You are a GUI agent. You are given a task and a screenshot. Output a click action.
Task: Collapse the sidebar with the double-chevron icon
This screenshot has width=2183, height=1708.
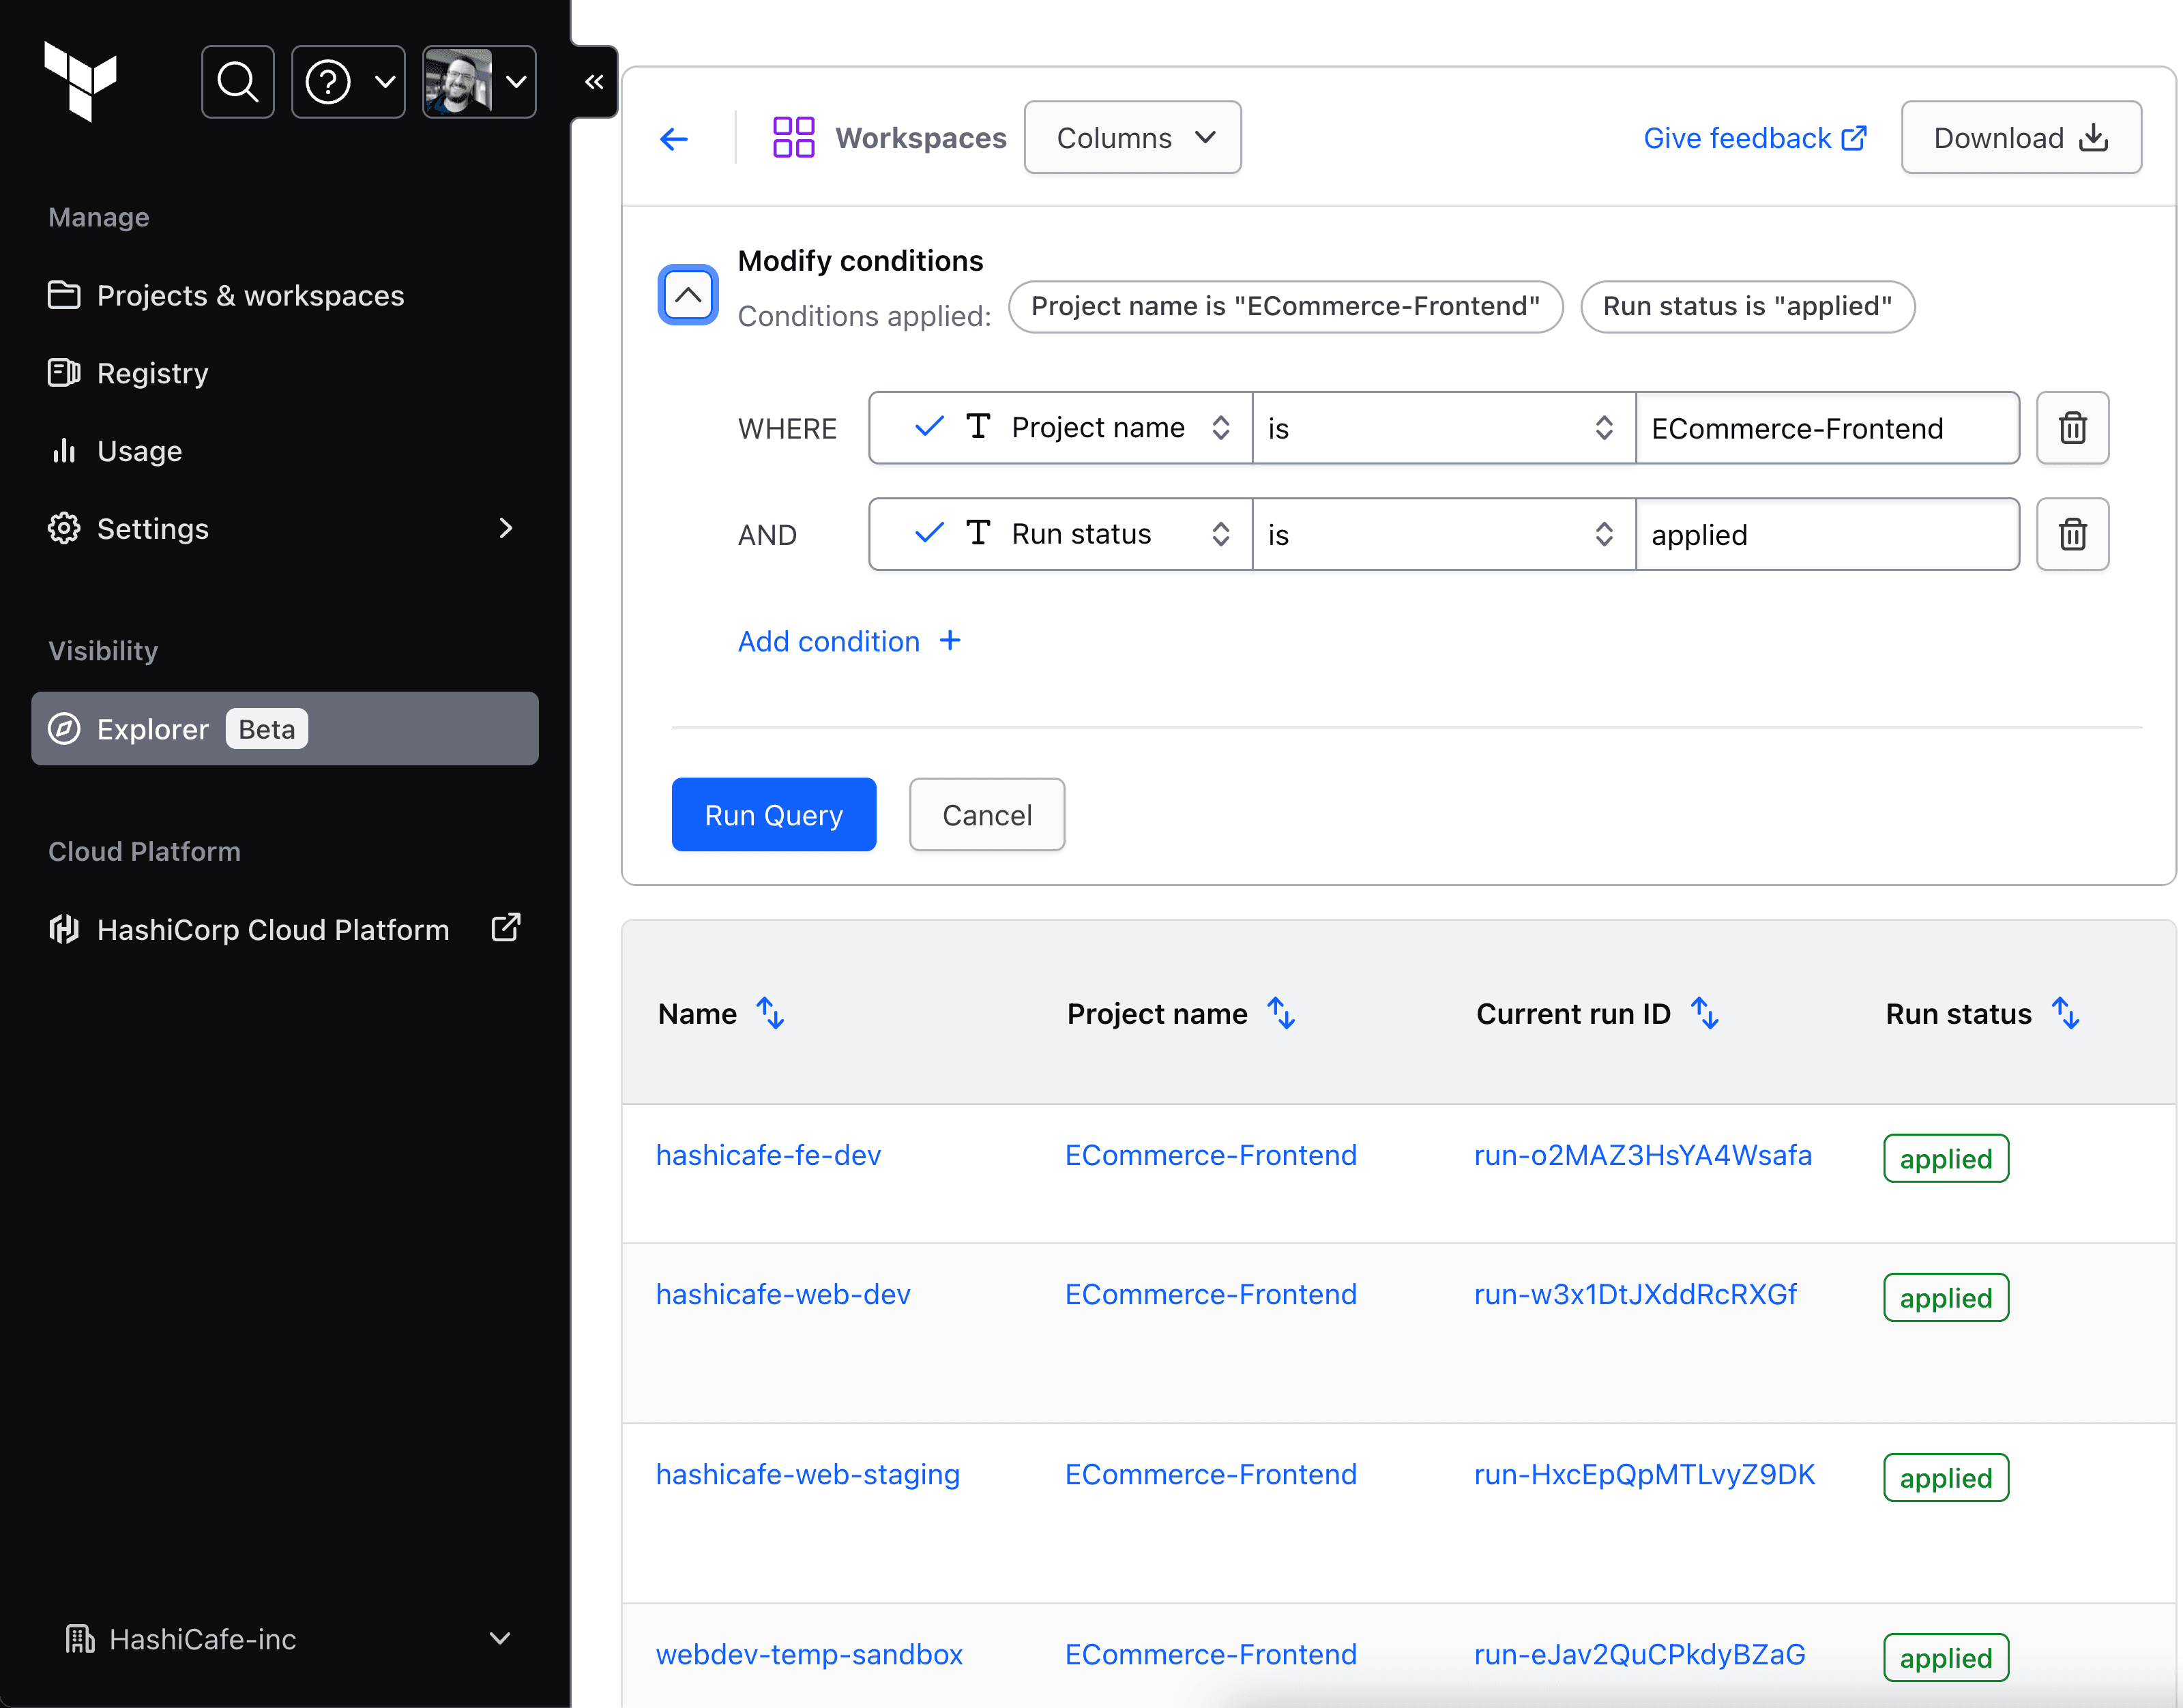[x=594, y=82]
